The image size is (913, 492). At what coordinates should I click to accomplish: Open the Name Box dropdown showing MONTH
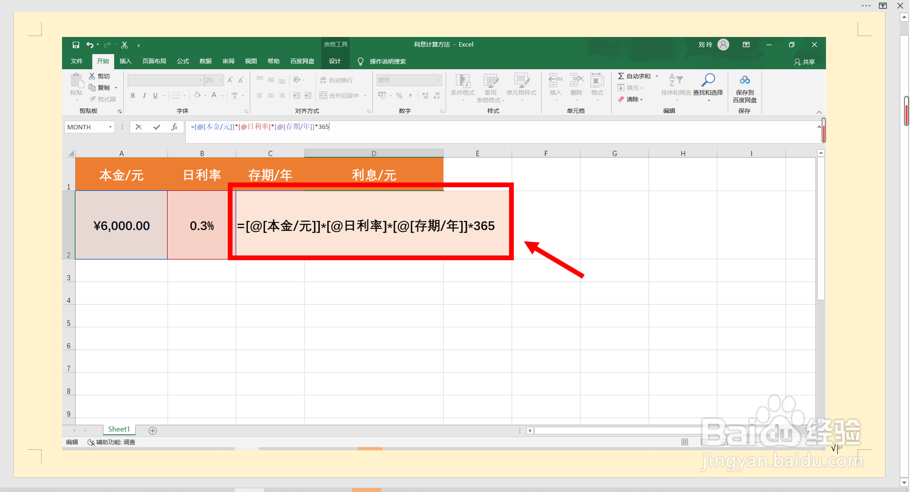coord(111,127)
